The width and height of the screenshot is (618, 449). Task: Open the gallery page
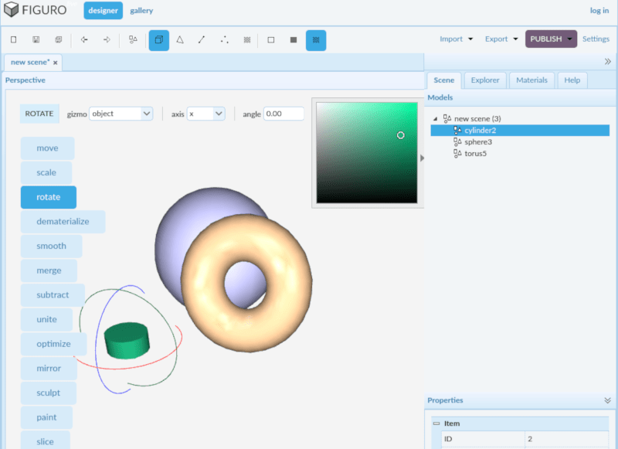pyautogui.click(x=141, y=10)
